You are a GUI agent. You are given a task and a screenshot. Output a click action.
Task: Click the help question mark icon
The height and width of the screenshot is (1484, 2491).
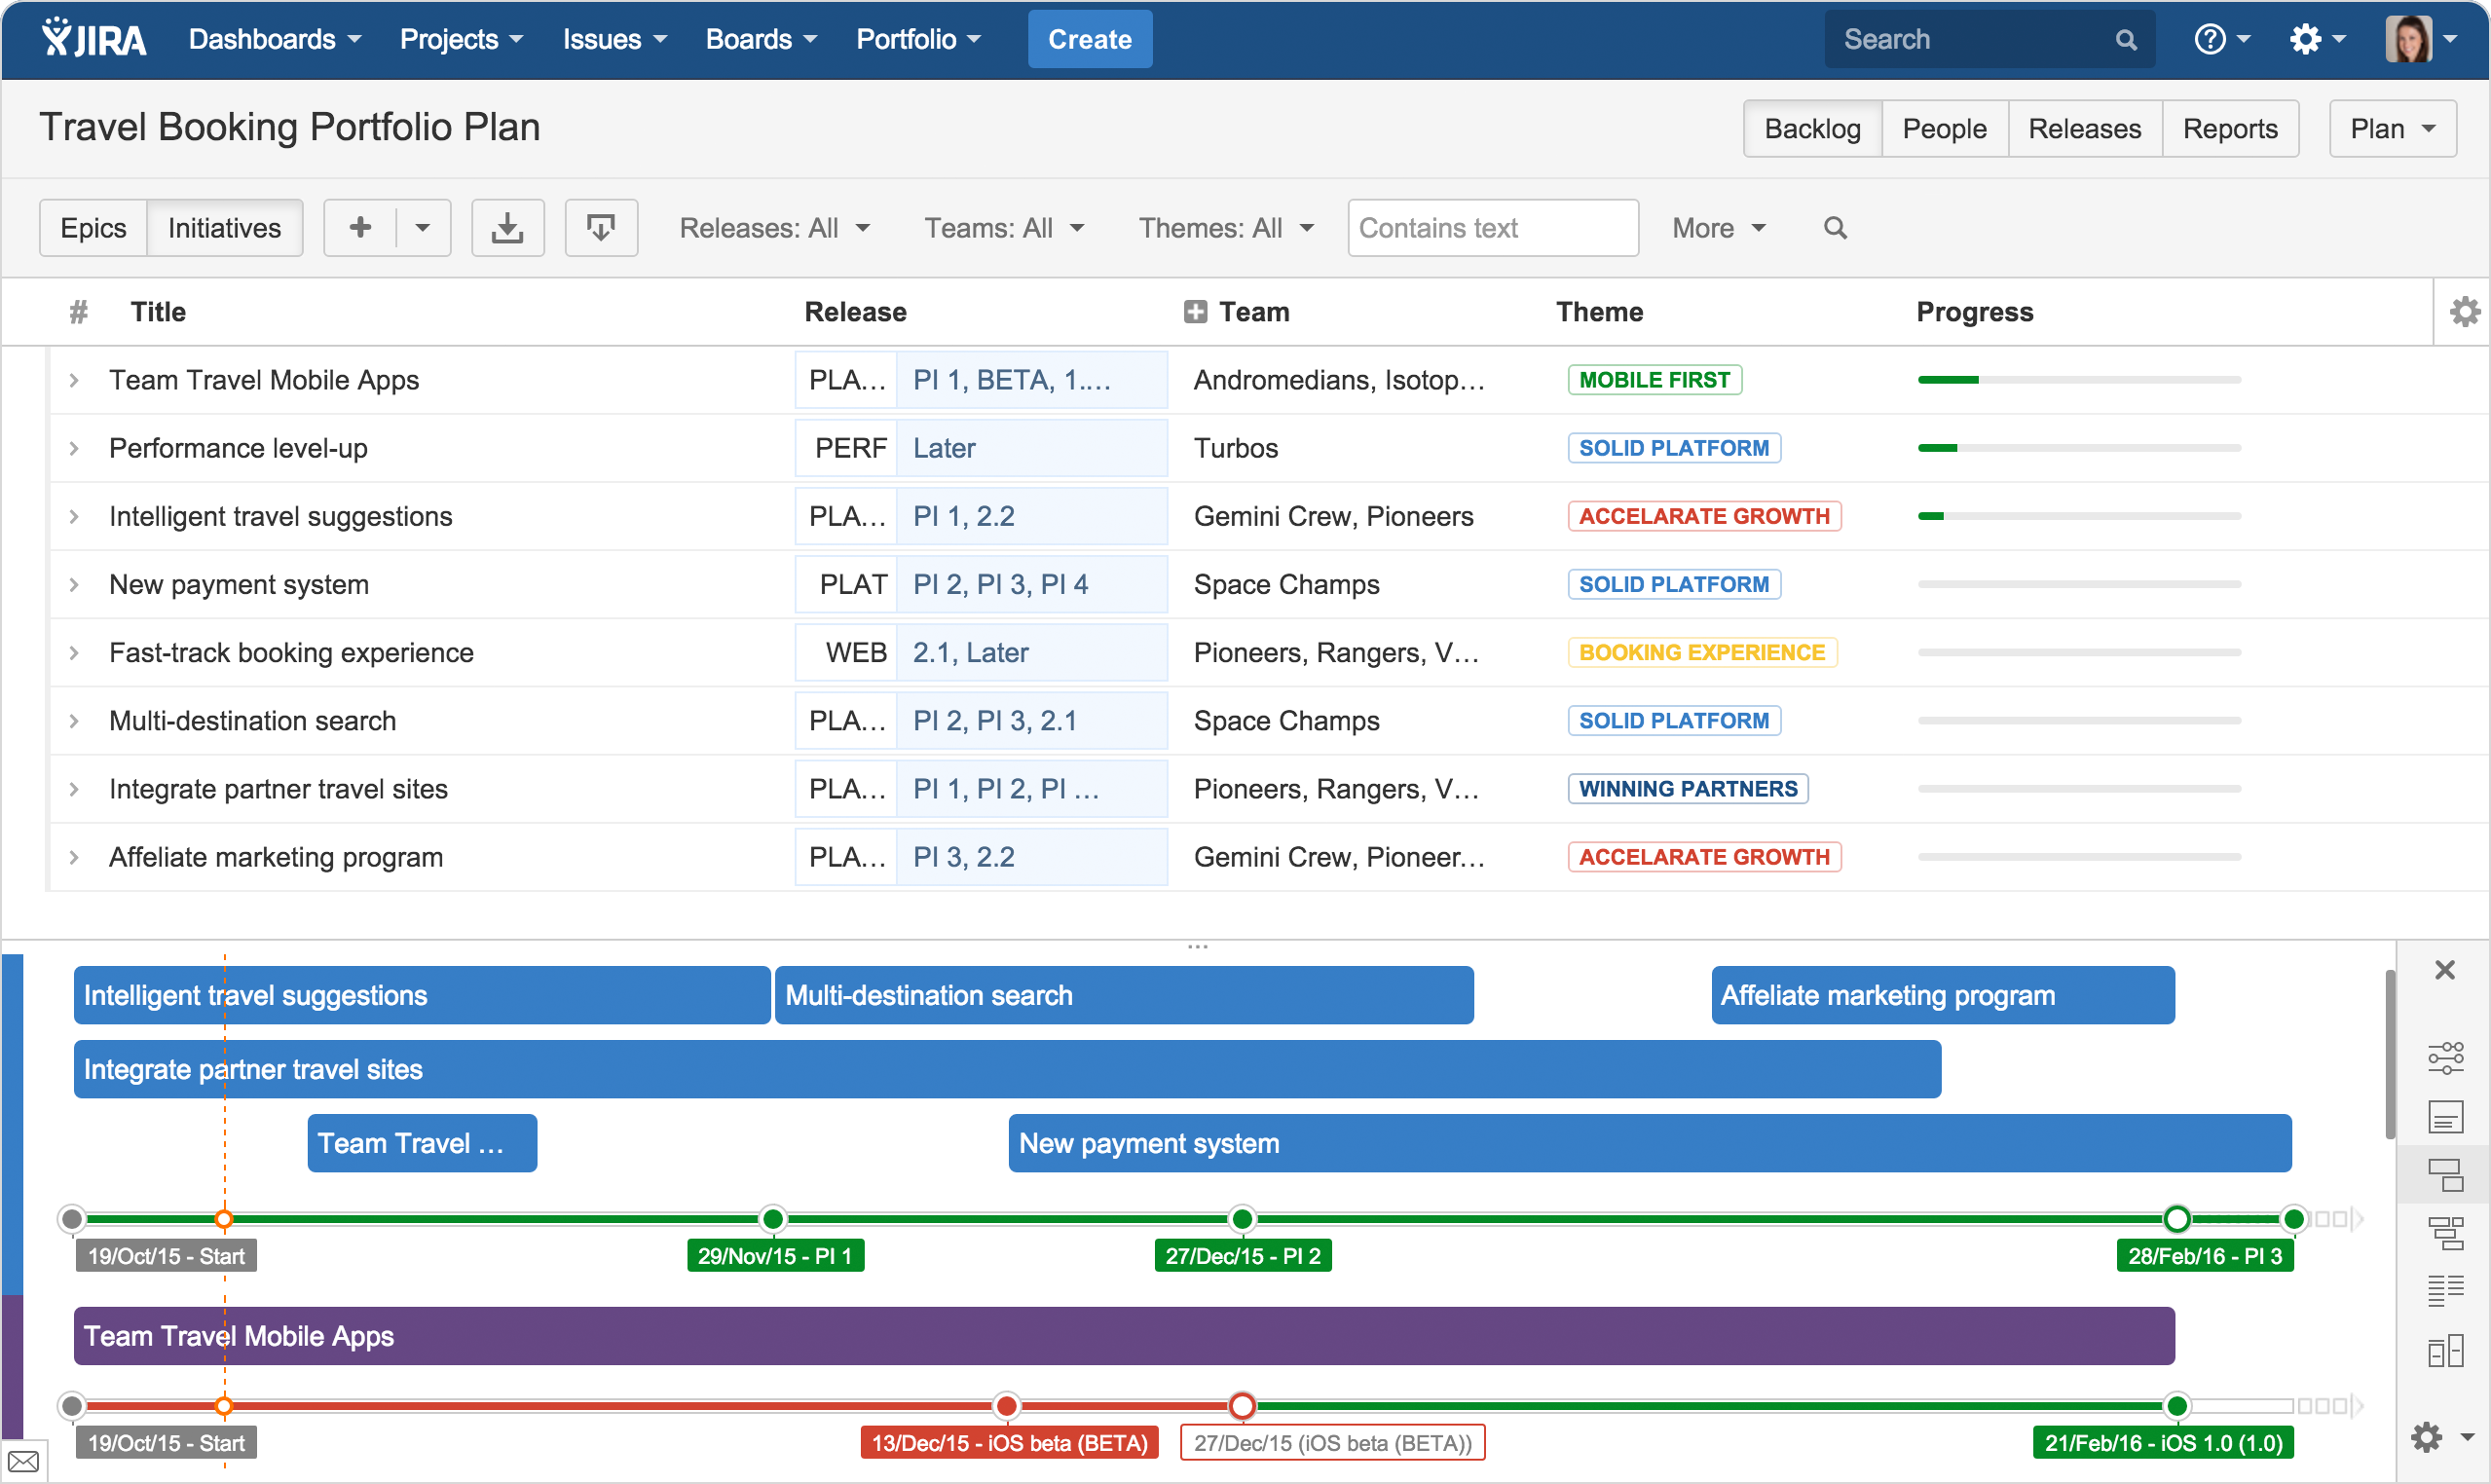click(2209, 40)
